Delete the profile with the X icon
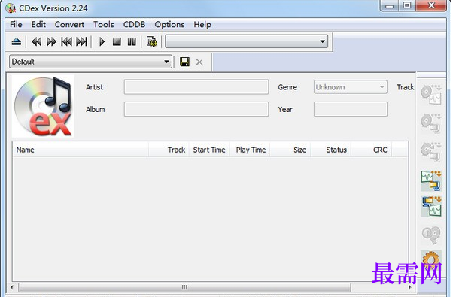This screenshot has height=297, width=456. [199, 62]
